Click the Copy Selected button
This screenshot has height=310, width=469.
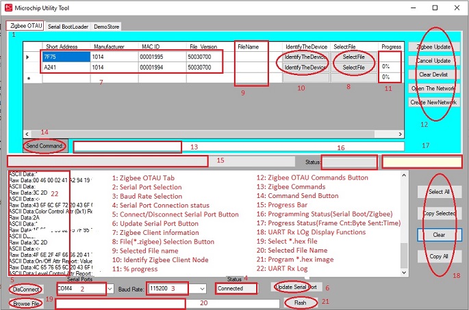(x=439, y=214)
